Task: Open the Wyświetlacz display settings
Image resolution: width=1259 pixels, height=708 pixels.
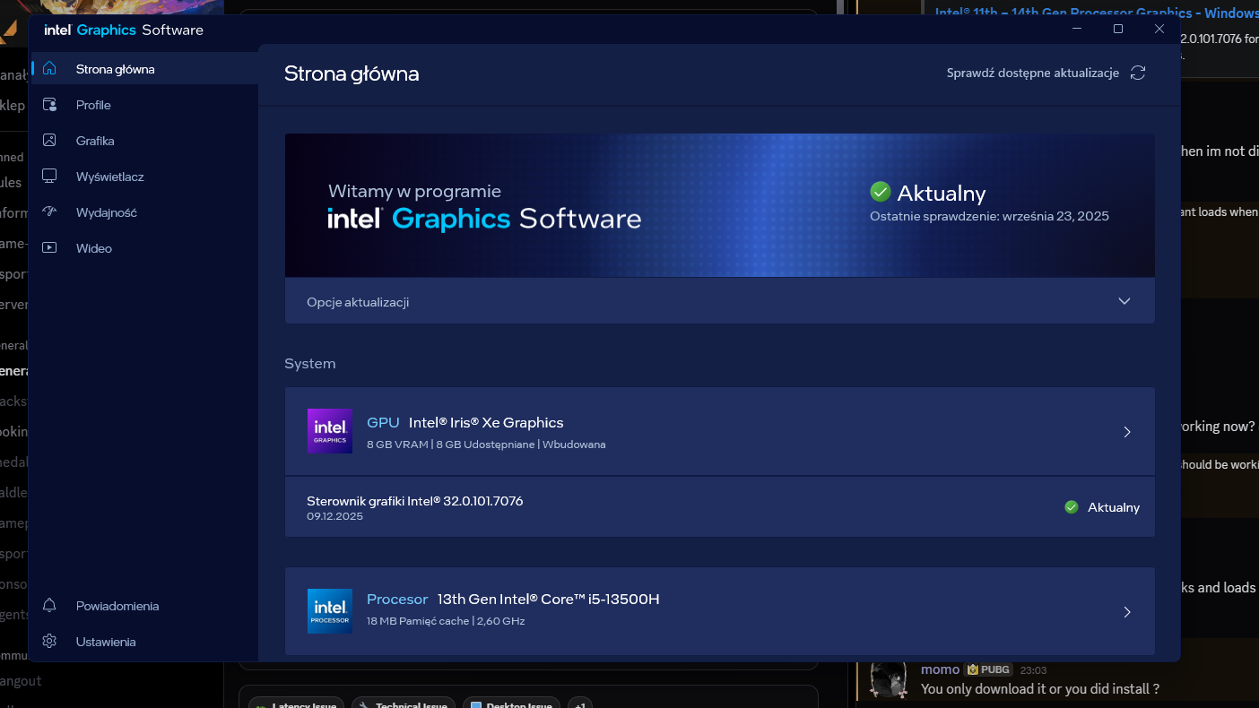Action: pos(144,177)
